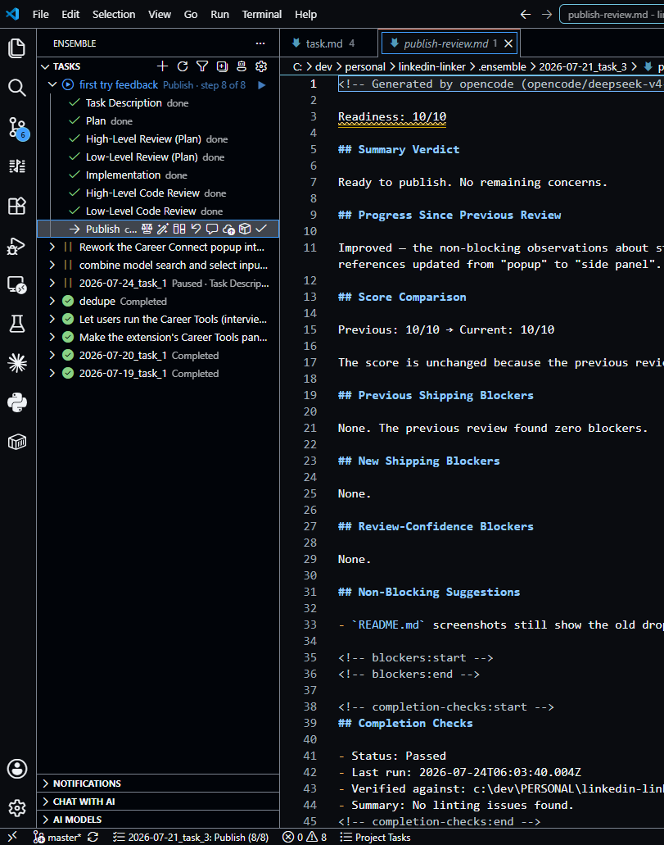
Task: Open the Extensions view in activity bar
Action: (x=17, y=206)
